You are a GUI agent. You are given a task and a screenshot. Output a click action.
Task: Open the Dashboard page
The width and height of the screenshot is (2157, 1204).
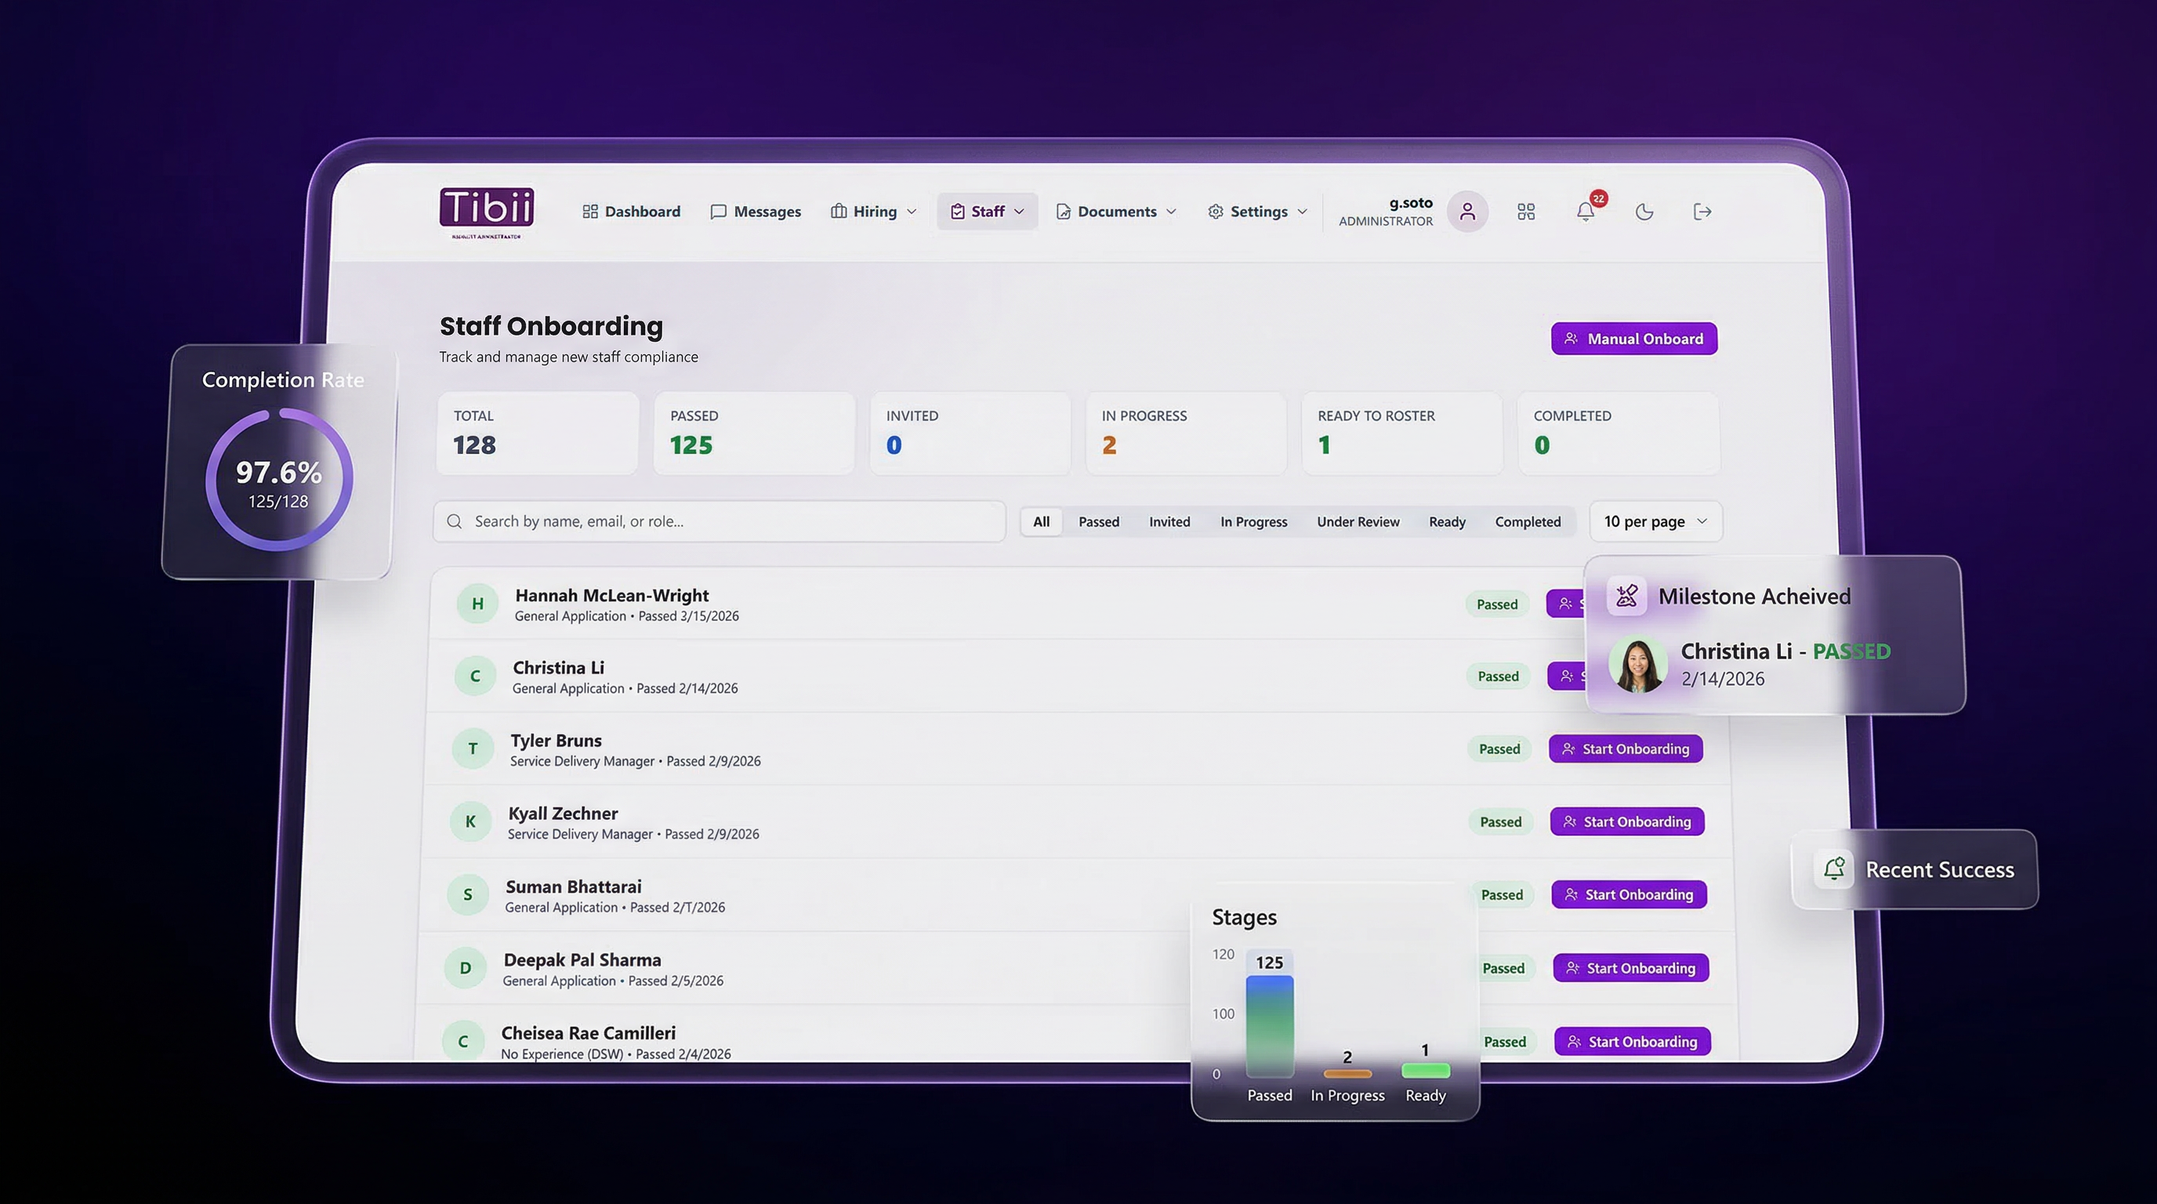(x=632, y=211)
